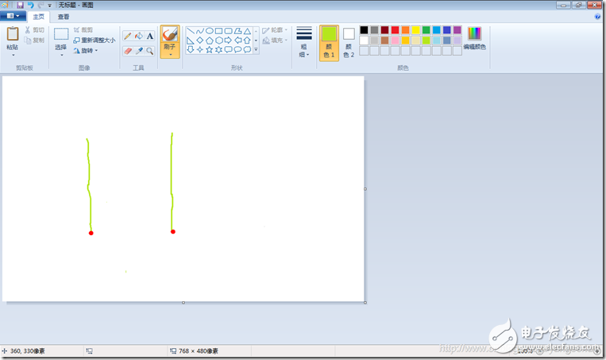Open the Paint file menu button

point(14,16)
